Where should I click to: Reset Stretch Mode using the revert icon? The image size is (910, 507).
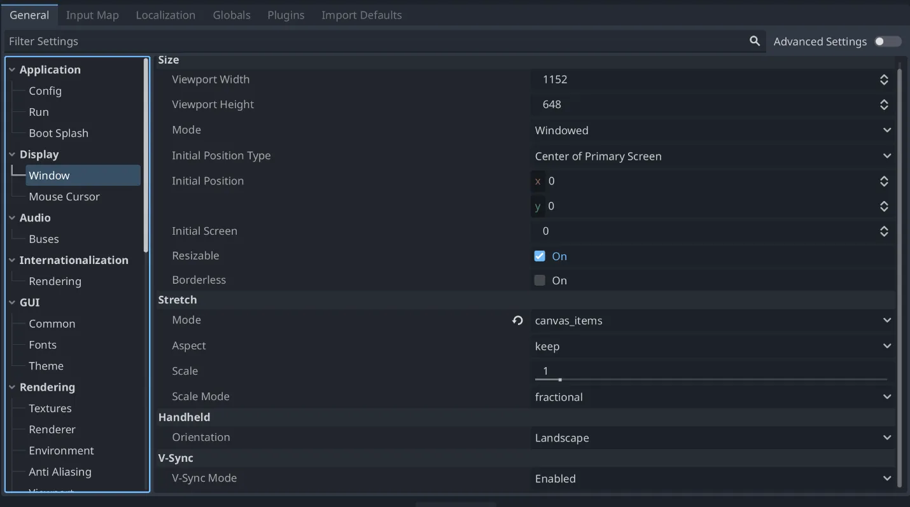tap(517, 321)
